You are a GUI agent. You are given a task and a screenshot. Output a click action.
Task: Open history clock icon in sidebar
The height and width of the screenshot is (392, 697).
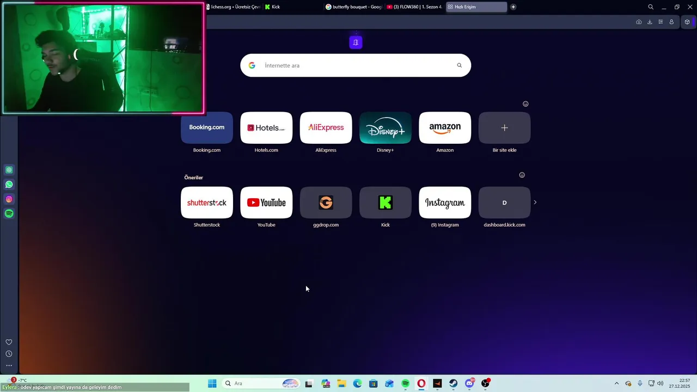[9, 354]
